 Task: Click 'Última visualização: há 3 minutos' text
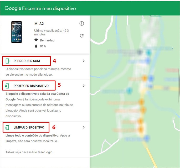(52, 33)
